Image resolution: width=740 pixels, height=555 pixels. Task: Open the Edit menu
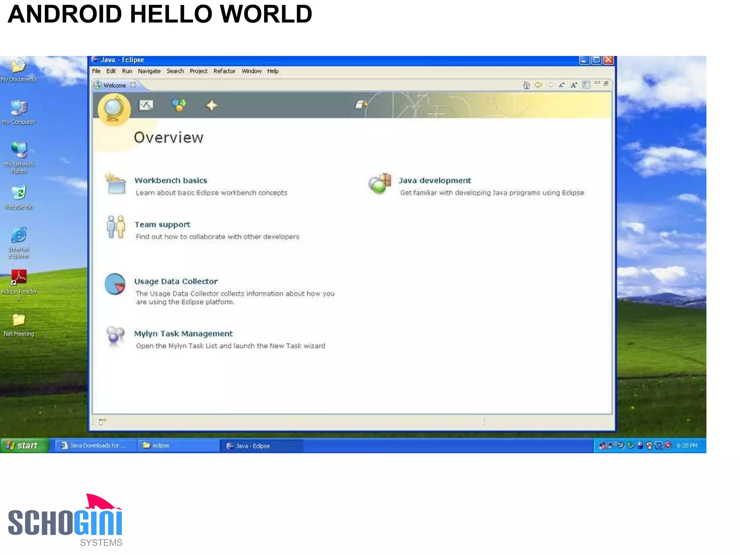point(111,71)
